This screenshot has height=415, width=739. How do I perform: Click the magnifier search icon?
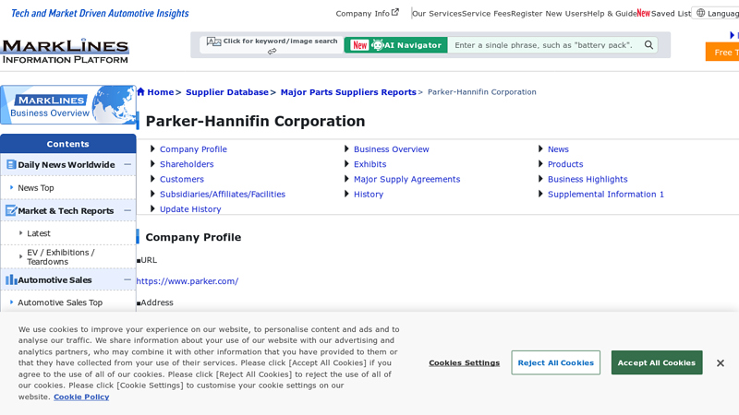648,45
